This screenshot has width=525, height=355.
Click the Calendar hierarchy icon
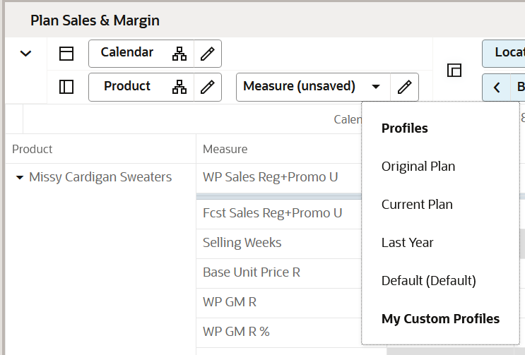point(179,54)
